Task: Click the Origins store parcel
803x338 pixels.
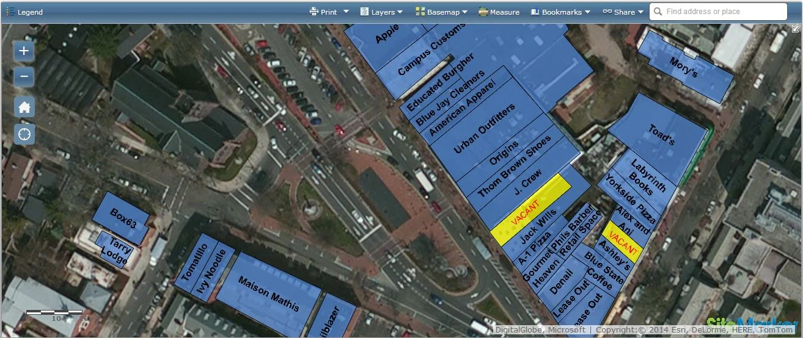Action: [505, 153]
